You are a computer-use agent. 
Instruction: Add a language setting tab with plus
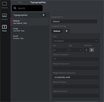click(x=67, y=31)
